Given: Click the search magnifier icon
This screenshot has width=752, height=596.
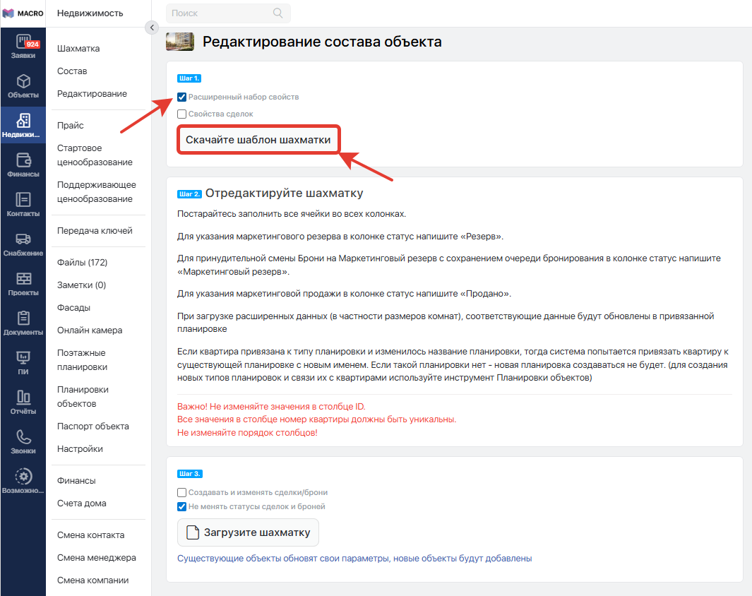Looking at the screenshot, I should [x=277, y=13].
